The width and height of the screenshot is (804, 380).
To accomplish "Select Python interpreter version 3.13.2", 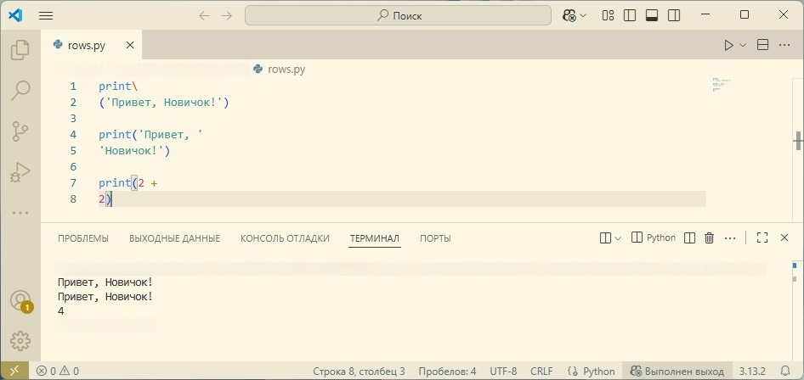I will [x=752, y=372].
